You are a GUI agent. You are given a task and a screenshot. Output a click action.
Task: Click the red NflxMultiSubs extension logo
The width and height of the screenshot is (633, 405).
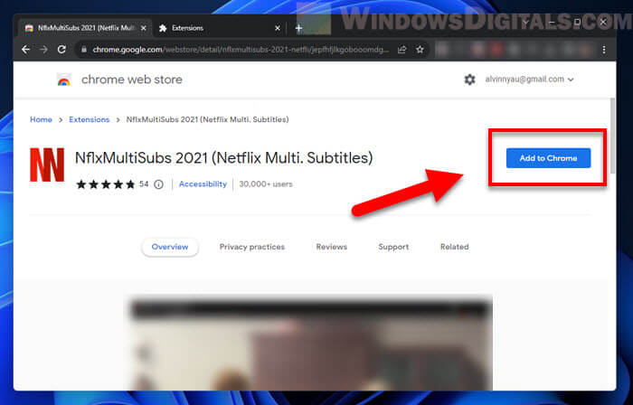click(47, 165)
